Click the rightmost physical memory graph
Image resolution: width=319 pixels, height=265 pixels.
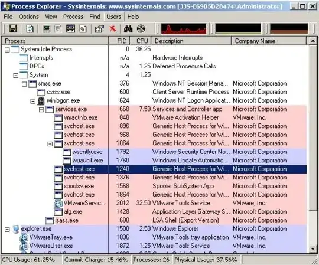289,29
